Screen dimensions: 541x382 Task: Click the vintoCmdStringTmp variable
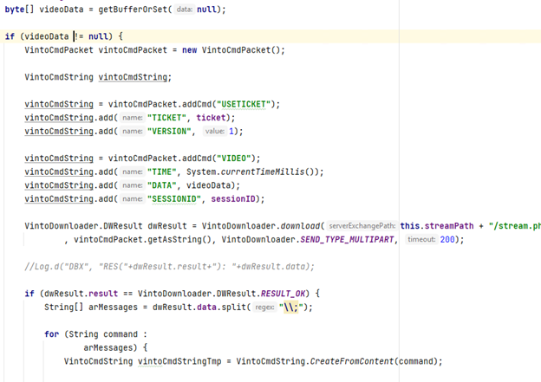coord(179,361)
